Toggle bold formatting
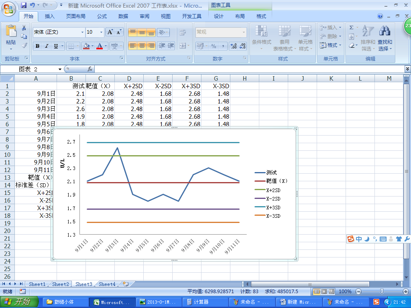This screenshot has height=308, width=411. point(37,46)
